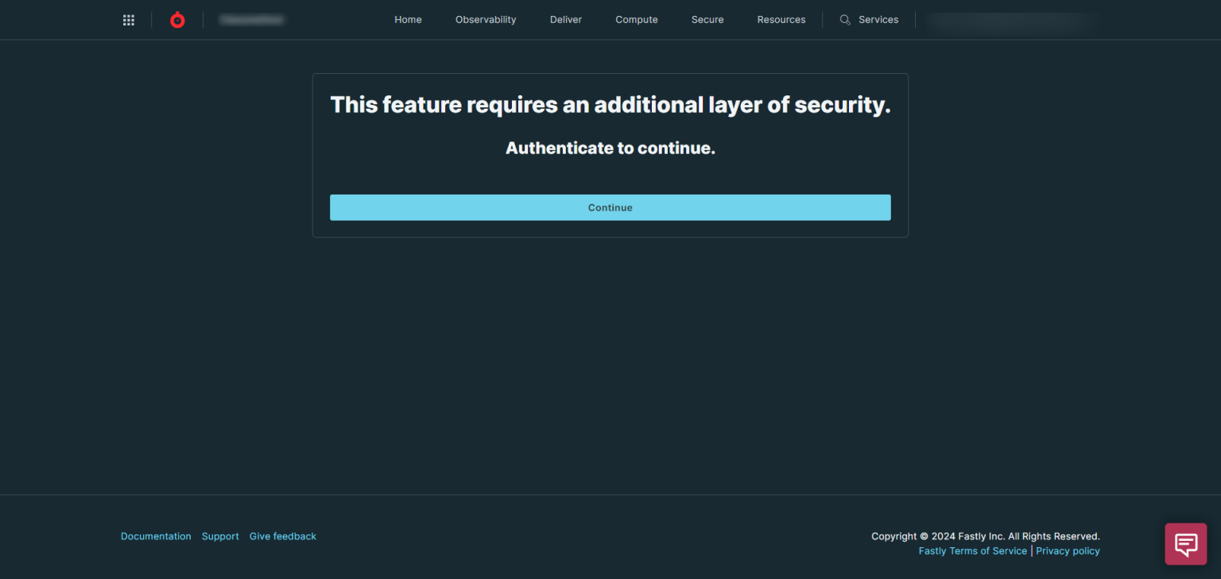The image size is (1221, 579).
Task: Open the Services search
Action: point(878,19)
